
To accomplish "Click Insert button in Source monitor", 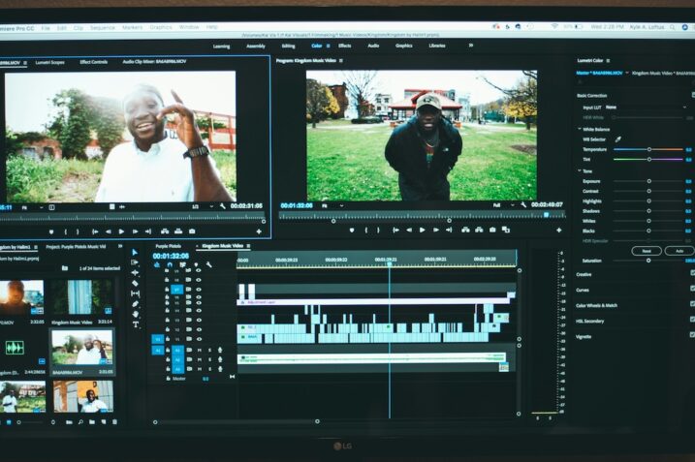I will pos(165,231).
